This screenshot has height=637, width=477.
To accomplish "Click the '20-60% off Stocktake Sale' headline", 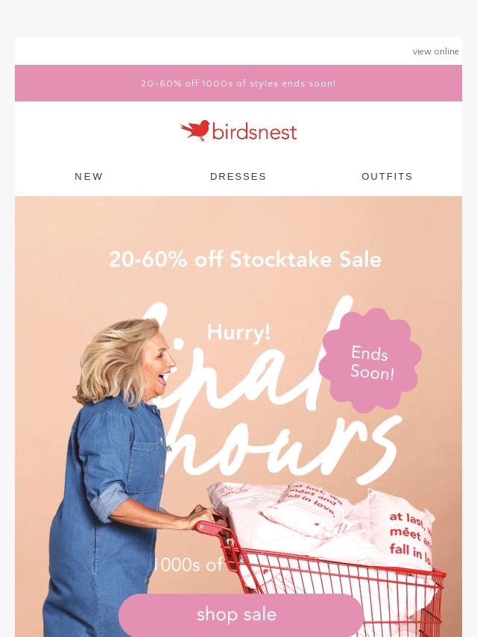I will click(245, 259).
